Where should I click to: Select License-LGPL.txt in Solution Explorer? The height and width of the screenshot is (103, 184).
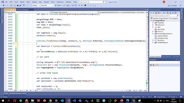pos(162,36)
